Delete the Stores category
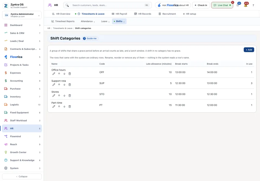260x181 pixels. (x=70, y=96)
